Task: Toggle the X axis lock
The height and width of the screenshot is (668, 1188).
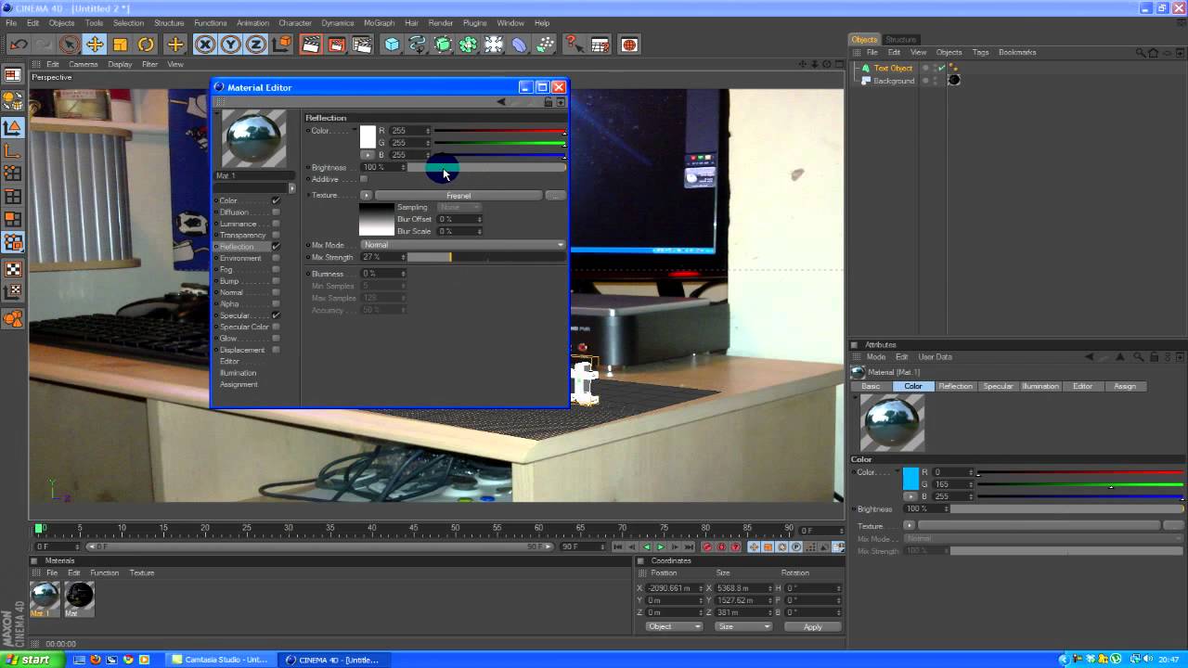Action: pyautogui.click(x=205, y=45)
